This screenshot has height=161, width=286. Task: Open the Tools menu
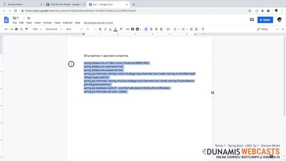tap(57, 23)
